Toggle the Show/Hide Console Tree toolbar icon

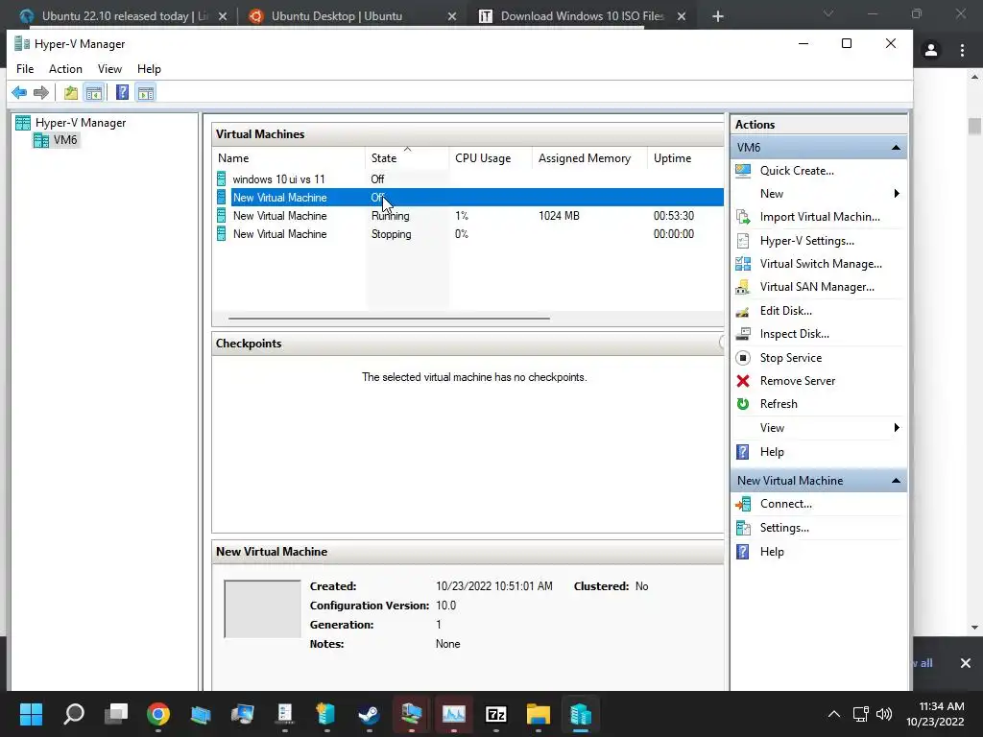94,93
